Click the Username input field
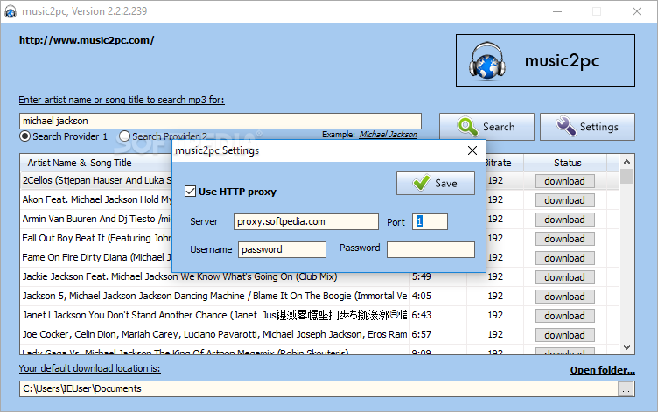The height and width of the screenshot is (412, 658). click(x=282, y=249)
